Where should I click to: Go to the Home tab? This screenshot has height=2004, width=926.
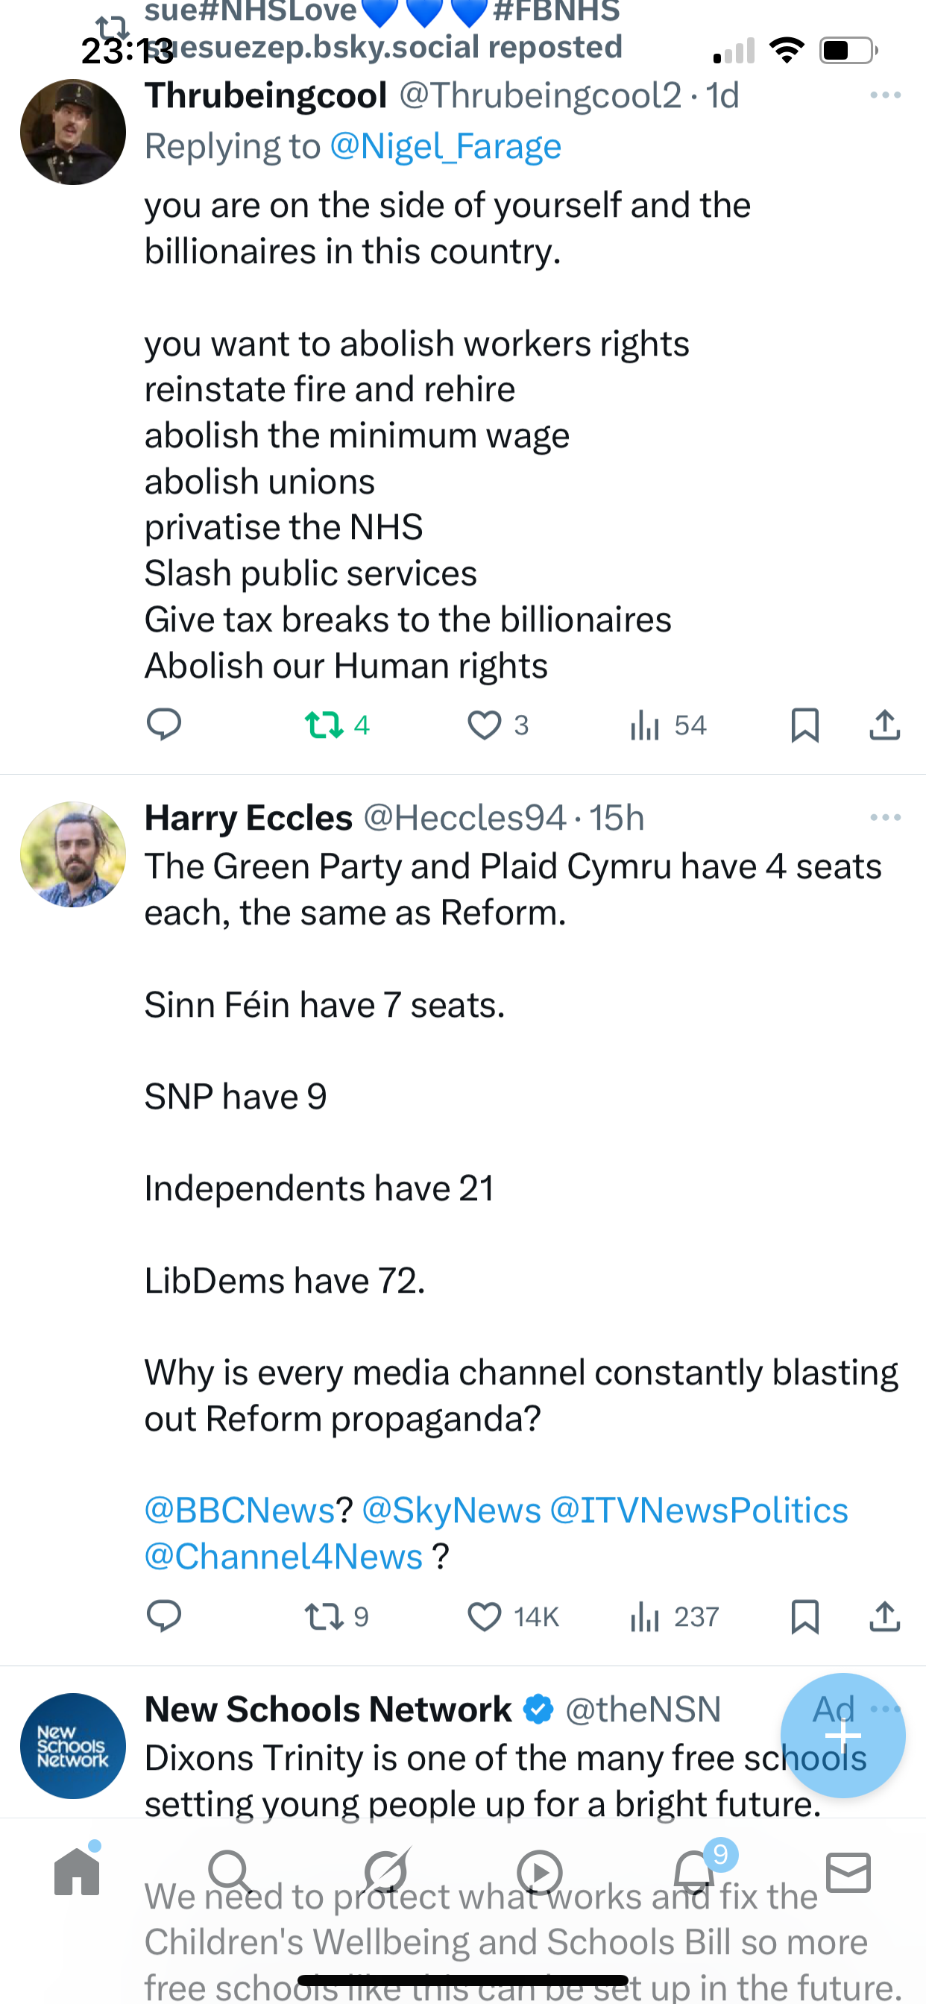pos(77,1872)
